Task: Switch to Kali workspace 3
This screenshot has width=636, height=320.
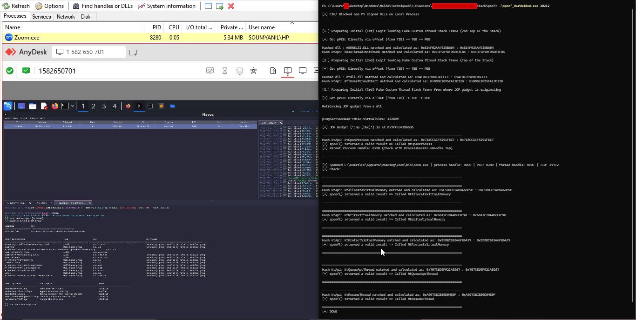Action: (104, 106)
